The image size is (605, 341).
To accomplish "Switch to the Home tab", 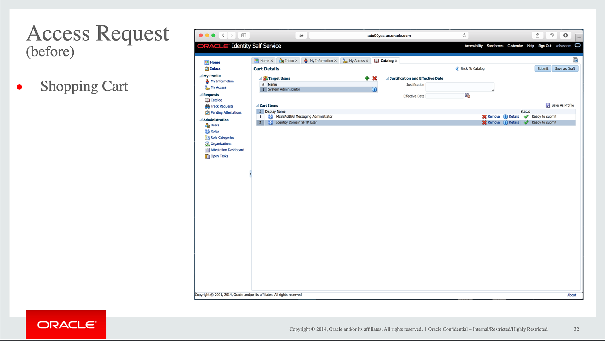I will [x=264, y=61].
